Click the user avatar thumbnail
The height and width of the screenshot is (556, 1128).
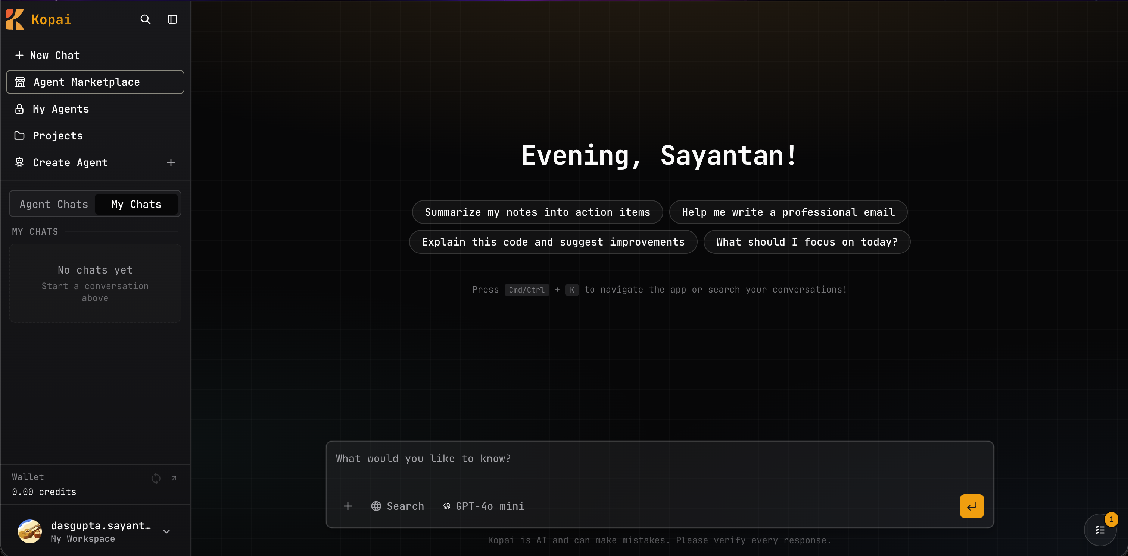coord(30,531)
